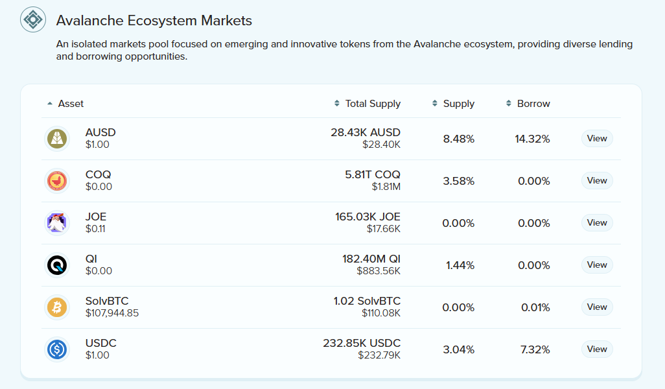Click the 7.32% USDC borrow rate
The height and width of the screenshot is (389, 665).
click(x=535, y=349)
